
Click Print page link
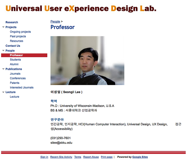pyautogui.click(x=107, y=157)
